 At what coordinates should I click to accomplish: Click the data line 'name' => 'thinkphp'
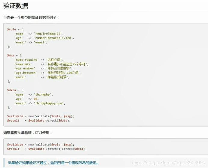(34, 94)
